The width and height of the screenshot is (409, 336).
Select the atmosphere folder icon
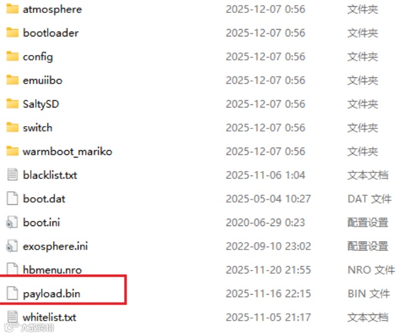tap(12, 9)
